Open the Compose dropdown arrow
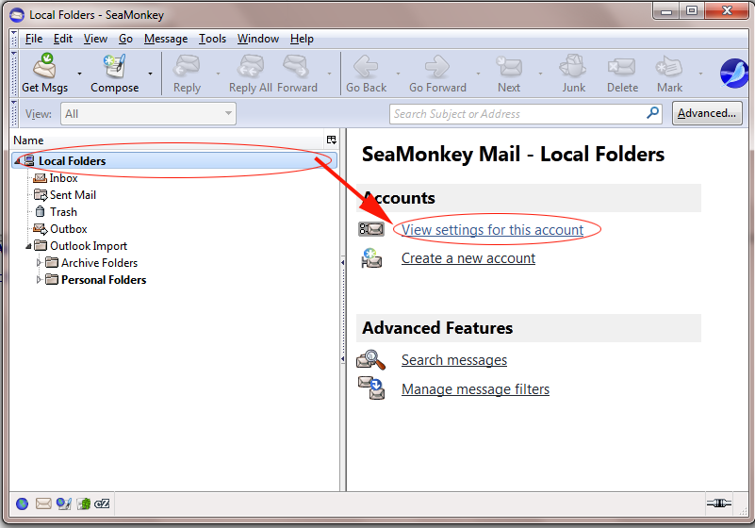Viewport: 755px width, 528px height. tap(150, 74)
